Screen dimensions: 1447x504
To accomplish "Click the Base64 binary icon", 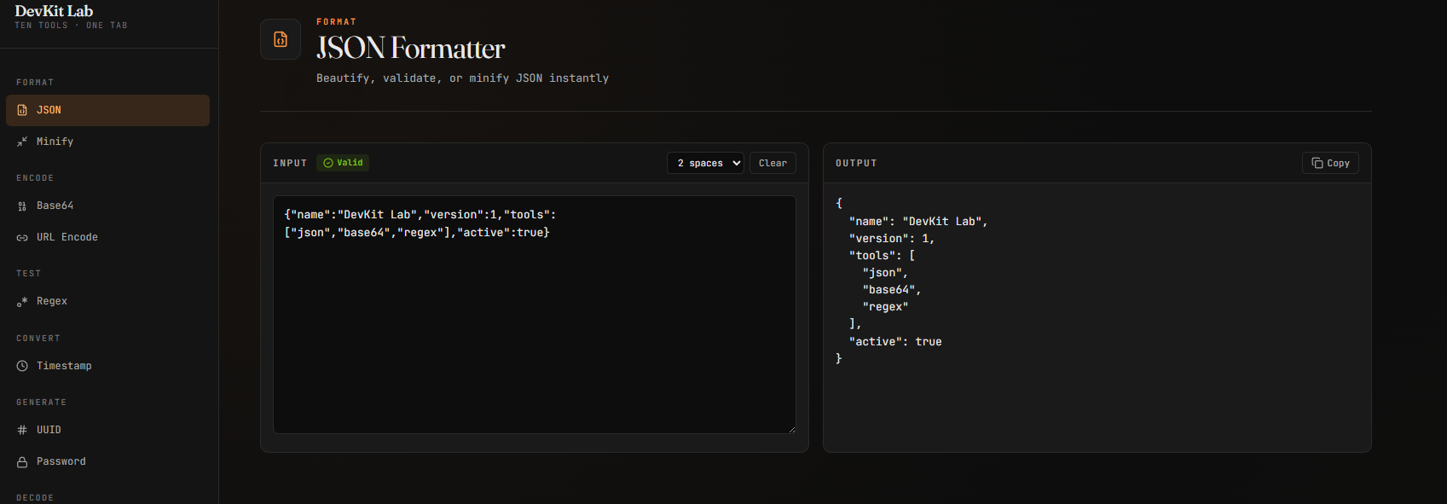I will 22,206.
